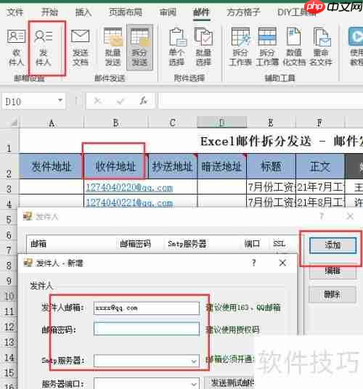Screen dimensions: 363x389
Task: Expand the Smtp服务器 combo box
Action: (194, 361)
